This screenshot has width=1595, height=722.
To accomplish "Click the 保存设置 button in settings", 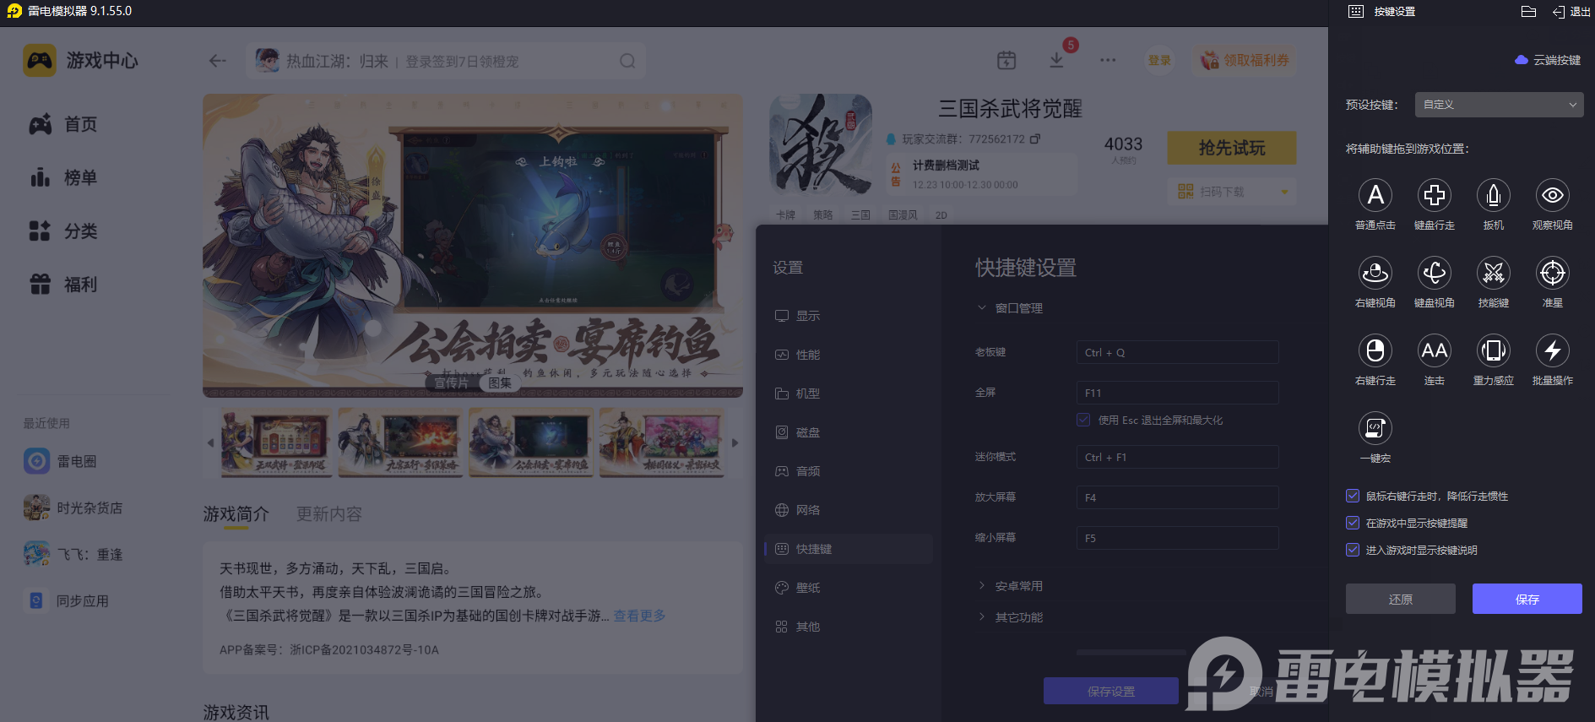I will tap(1111, 691).
